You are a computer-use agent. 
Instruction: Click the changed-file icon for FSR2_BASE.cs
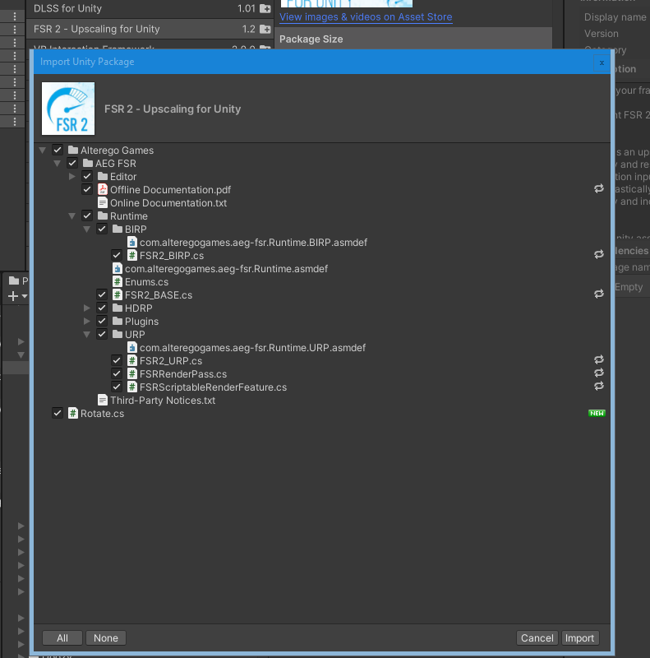599,294
